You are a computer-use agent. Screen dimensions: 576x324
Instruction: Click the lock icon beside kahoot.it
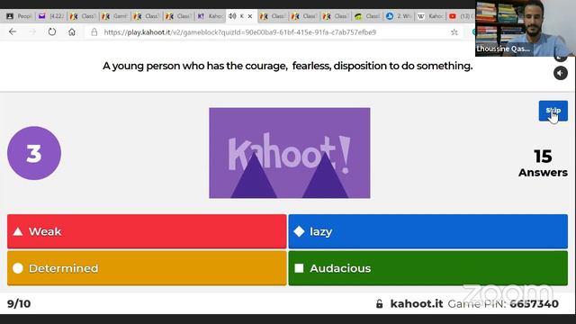[x=380, y=304]
